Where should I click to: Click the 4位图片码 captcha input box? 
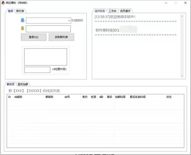37,70
